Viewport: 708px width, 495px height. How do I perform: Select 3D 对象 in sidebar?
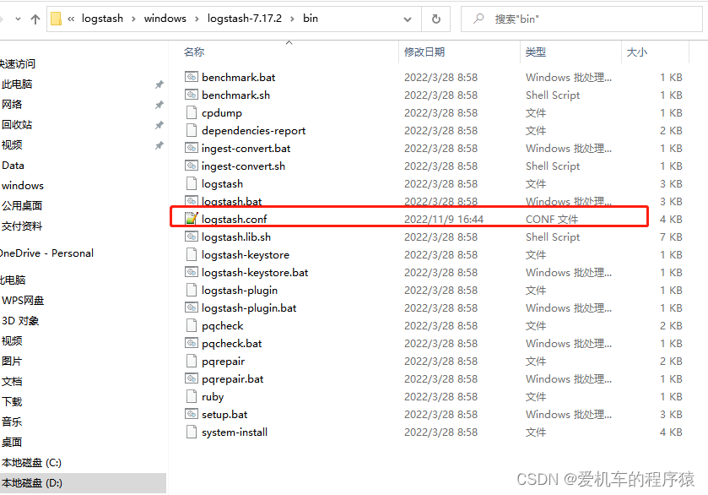(20, 321)
